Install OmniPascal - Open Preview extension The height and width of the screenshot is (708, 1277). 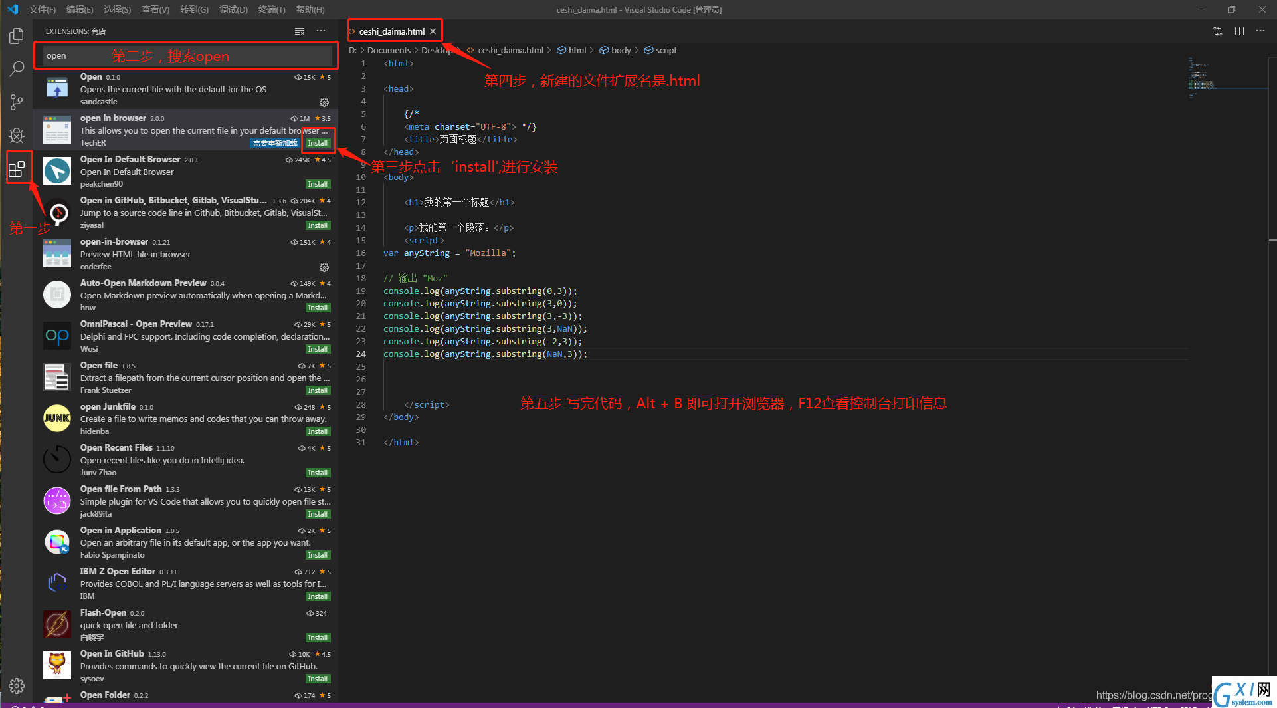pyautogui.click(x=318, y=349)
